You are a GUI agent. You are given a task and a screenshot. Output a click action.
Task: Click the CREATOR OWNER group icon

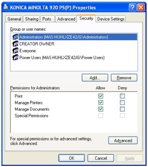click(x=16, y=44)
